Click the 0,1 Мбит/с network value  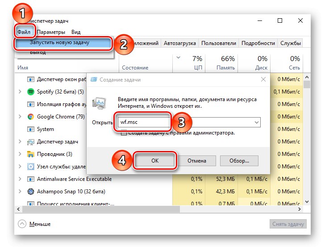(287, 92)
